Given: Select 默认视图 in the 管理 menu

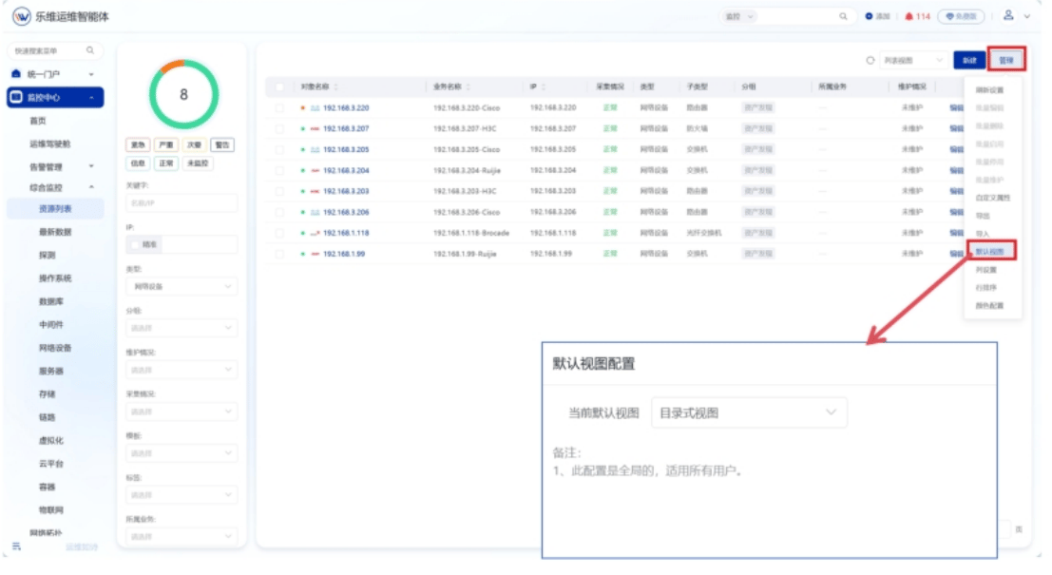Looking at the screenshot, I should click(x=990, y=252).
